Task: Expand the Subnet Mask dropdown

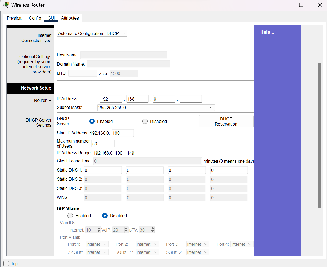Action: tap(156, 108)
